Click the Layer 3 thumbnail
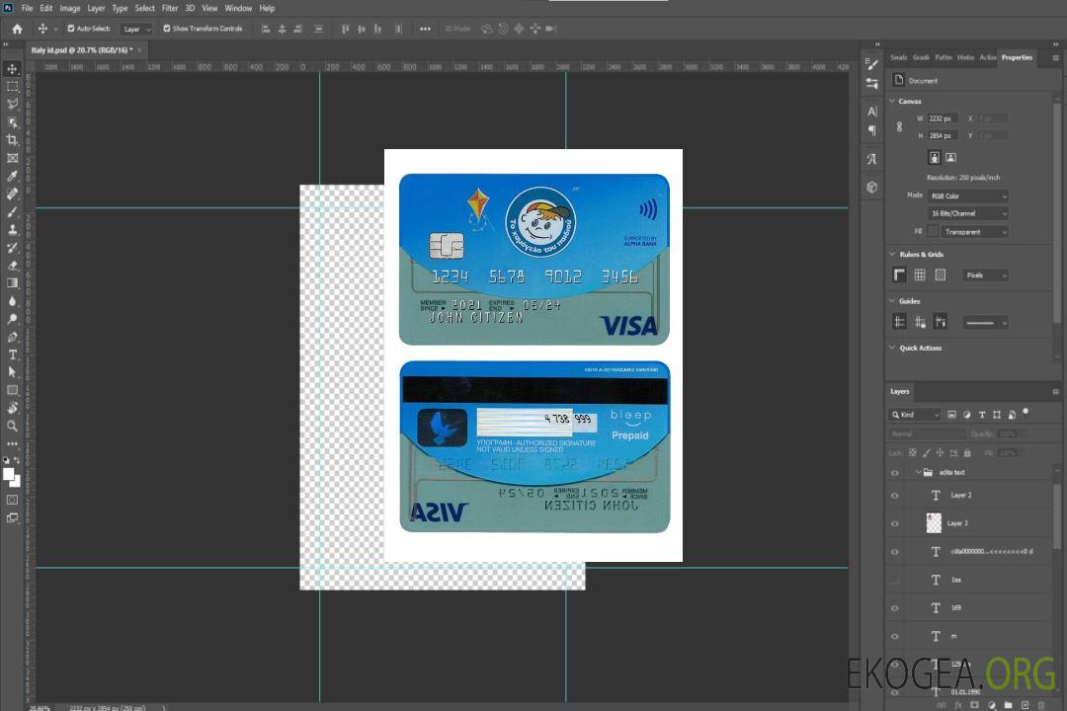This screenshot has height=711, width=1067. (x=935, y=523)
